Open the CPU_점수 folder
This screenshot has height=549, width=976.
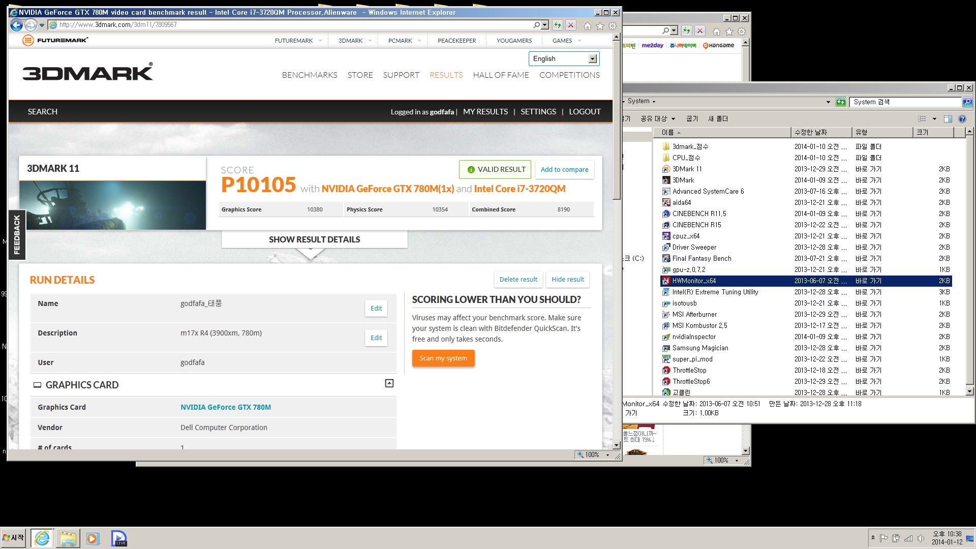click(x=687, y=158)
